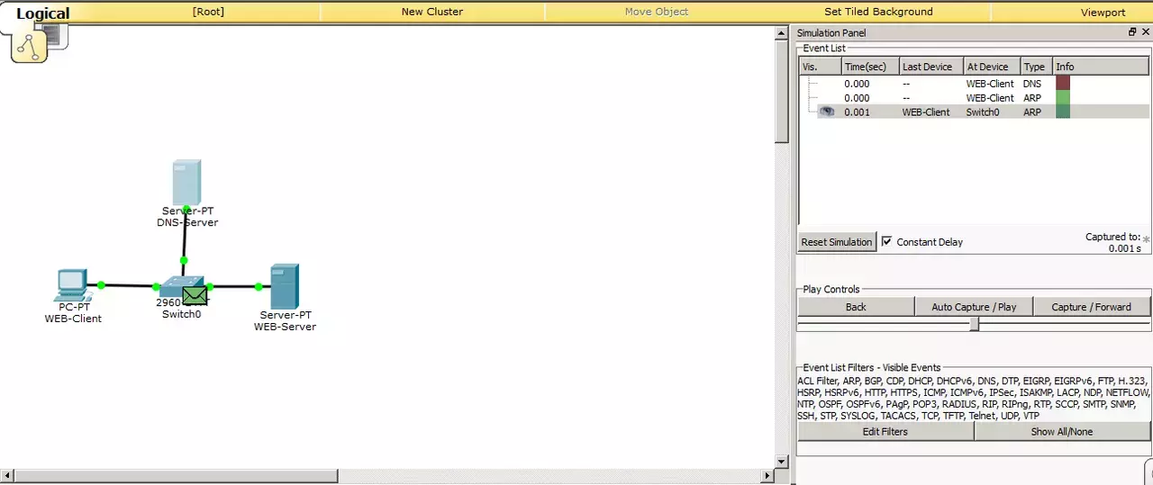Click the Logical workspace navigation icon

[x=29, y=45]
